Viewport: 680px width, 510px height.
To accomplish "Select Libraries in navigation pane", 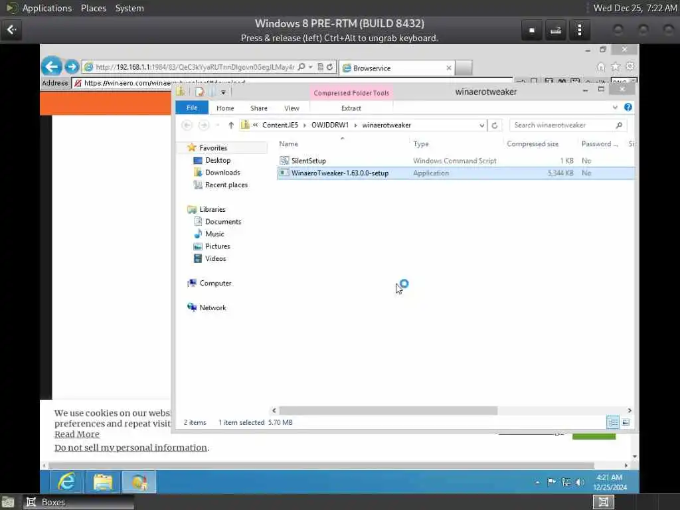I will pos(212,209).
